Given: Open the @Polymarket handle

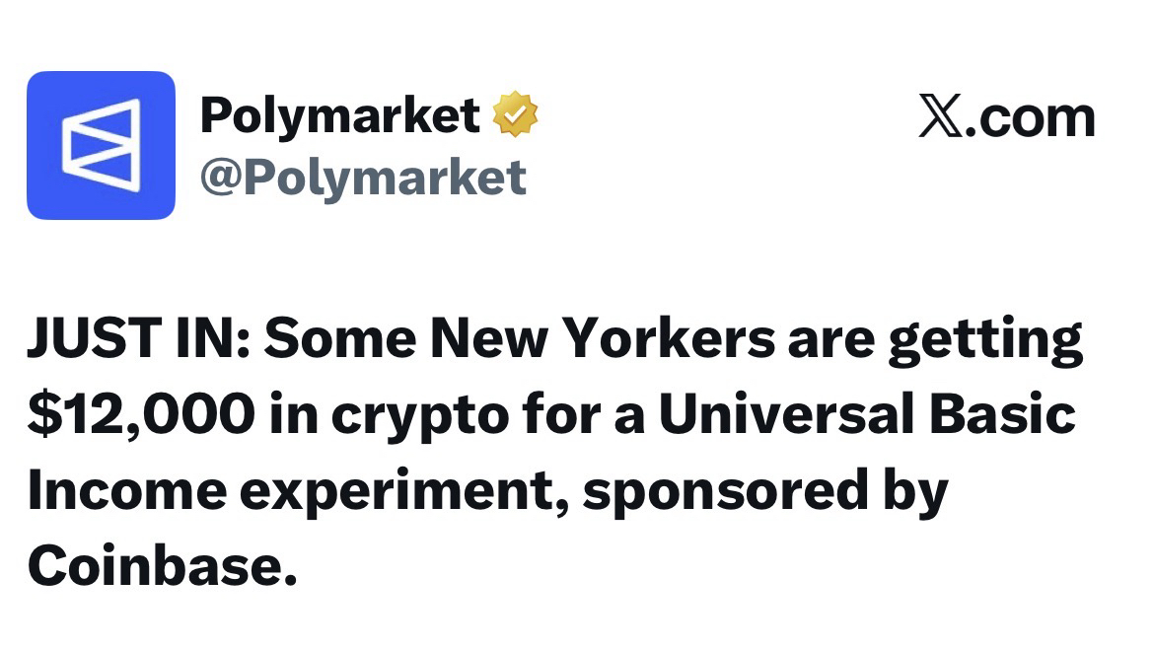Looking at the screenshot, I should coord(363,177).
